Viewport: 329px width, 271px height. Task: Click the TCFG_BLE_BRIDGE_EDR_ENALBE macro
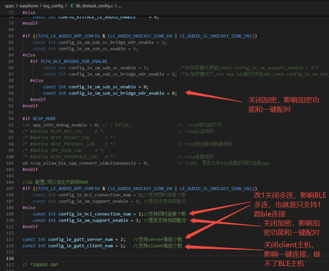point(74,62)
